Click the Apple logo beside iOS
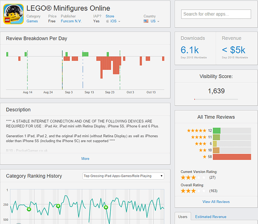Image resolution: width=258 pixels, height=224 pixels. point(107,21)
